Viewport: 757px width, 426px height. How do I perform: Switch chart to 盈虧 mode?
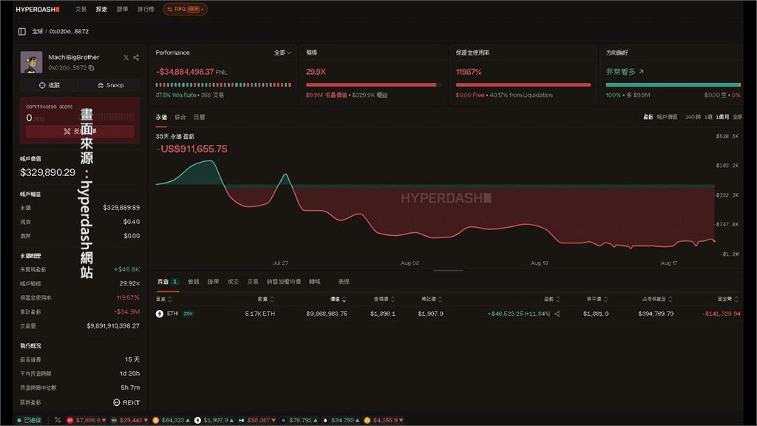648,117
